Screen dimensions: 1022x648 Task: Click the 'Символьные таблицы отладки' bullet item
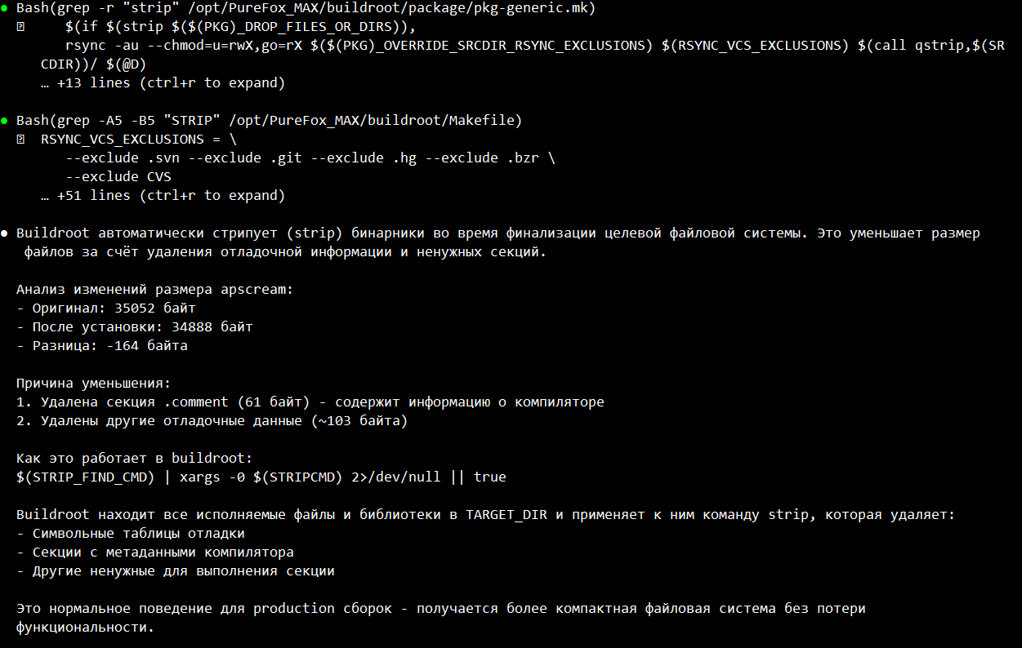pos(131,534)
